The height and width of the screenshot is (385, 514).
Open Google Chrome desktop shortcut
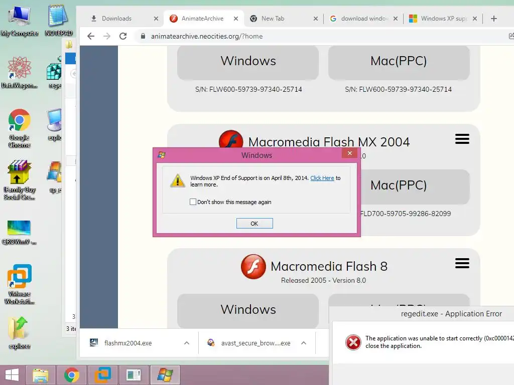coord(20,128)
